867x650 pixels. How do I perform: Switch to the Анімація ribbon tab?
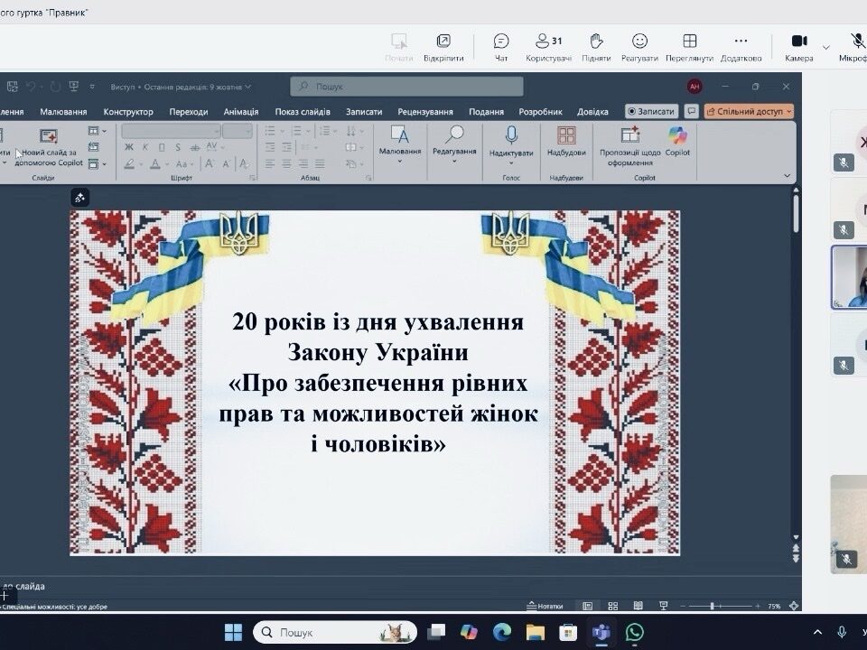(x=240, y=112)
